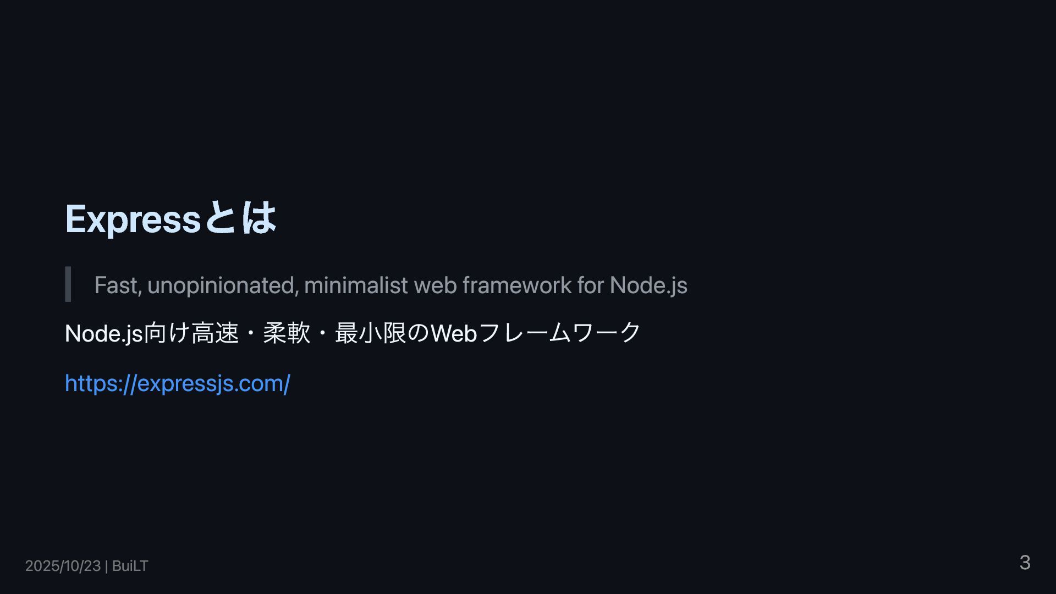The image size is (1056, 594).
Task: Open the https://expressjs.com/ link
Action: 177,383
